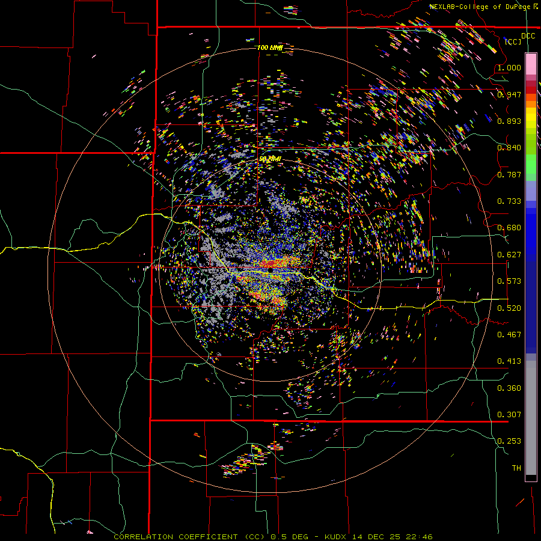Click the 0.840 color scale value

pos(509,148)
